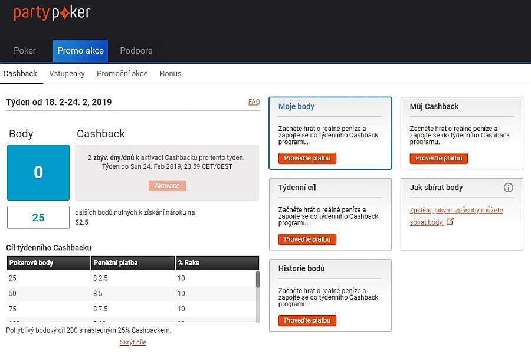531x361 pixels.
Task: Open the FAQ link
Action: 254,102
